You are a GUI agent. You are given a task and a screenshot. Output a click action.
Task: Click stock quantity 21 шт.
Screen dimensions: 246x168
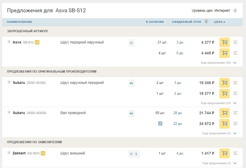(x=162, y=42)
